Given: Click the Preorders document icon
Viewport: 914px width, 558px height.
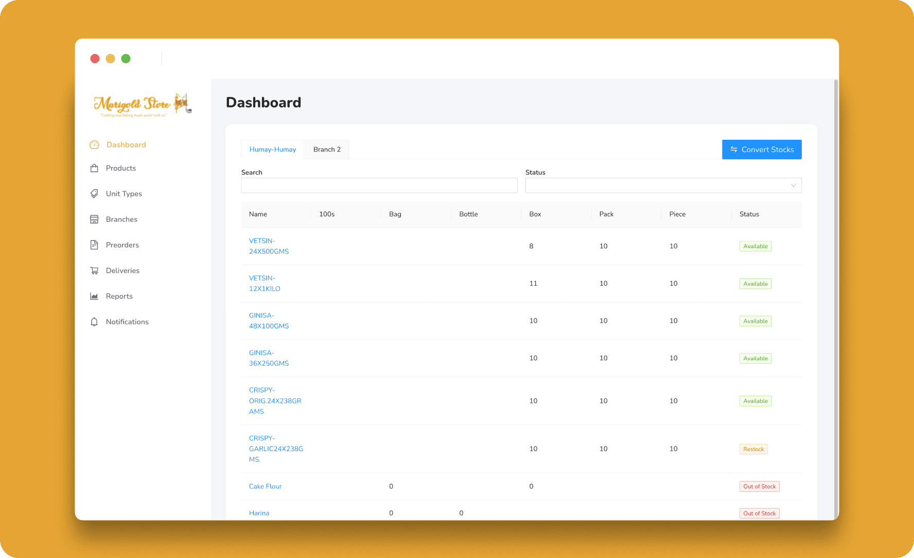Looking at the screenshot, I should (95, 245).
